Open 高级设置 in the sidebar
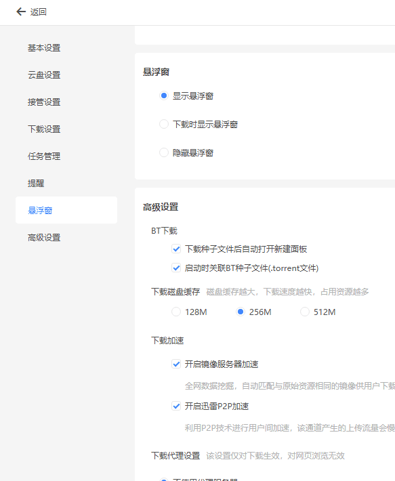The image size is (395, 481). [x=44, y=237]
